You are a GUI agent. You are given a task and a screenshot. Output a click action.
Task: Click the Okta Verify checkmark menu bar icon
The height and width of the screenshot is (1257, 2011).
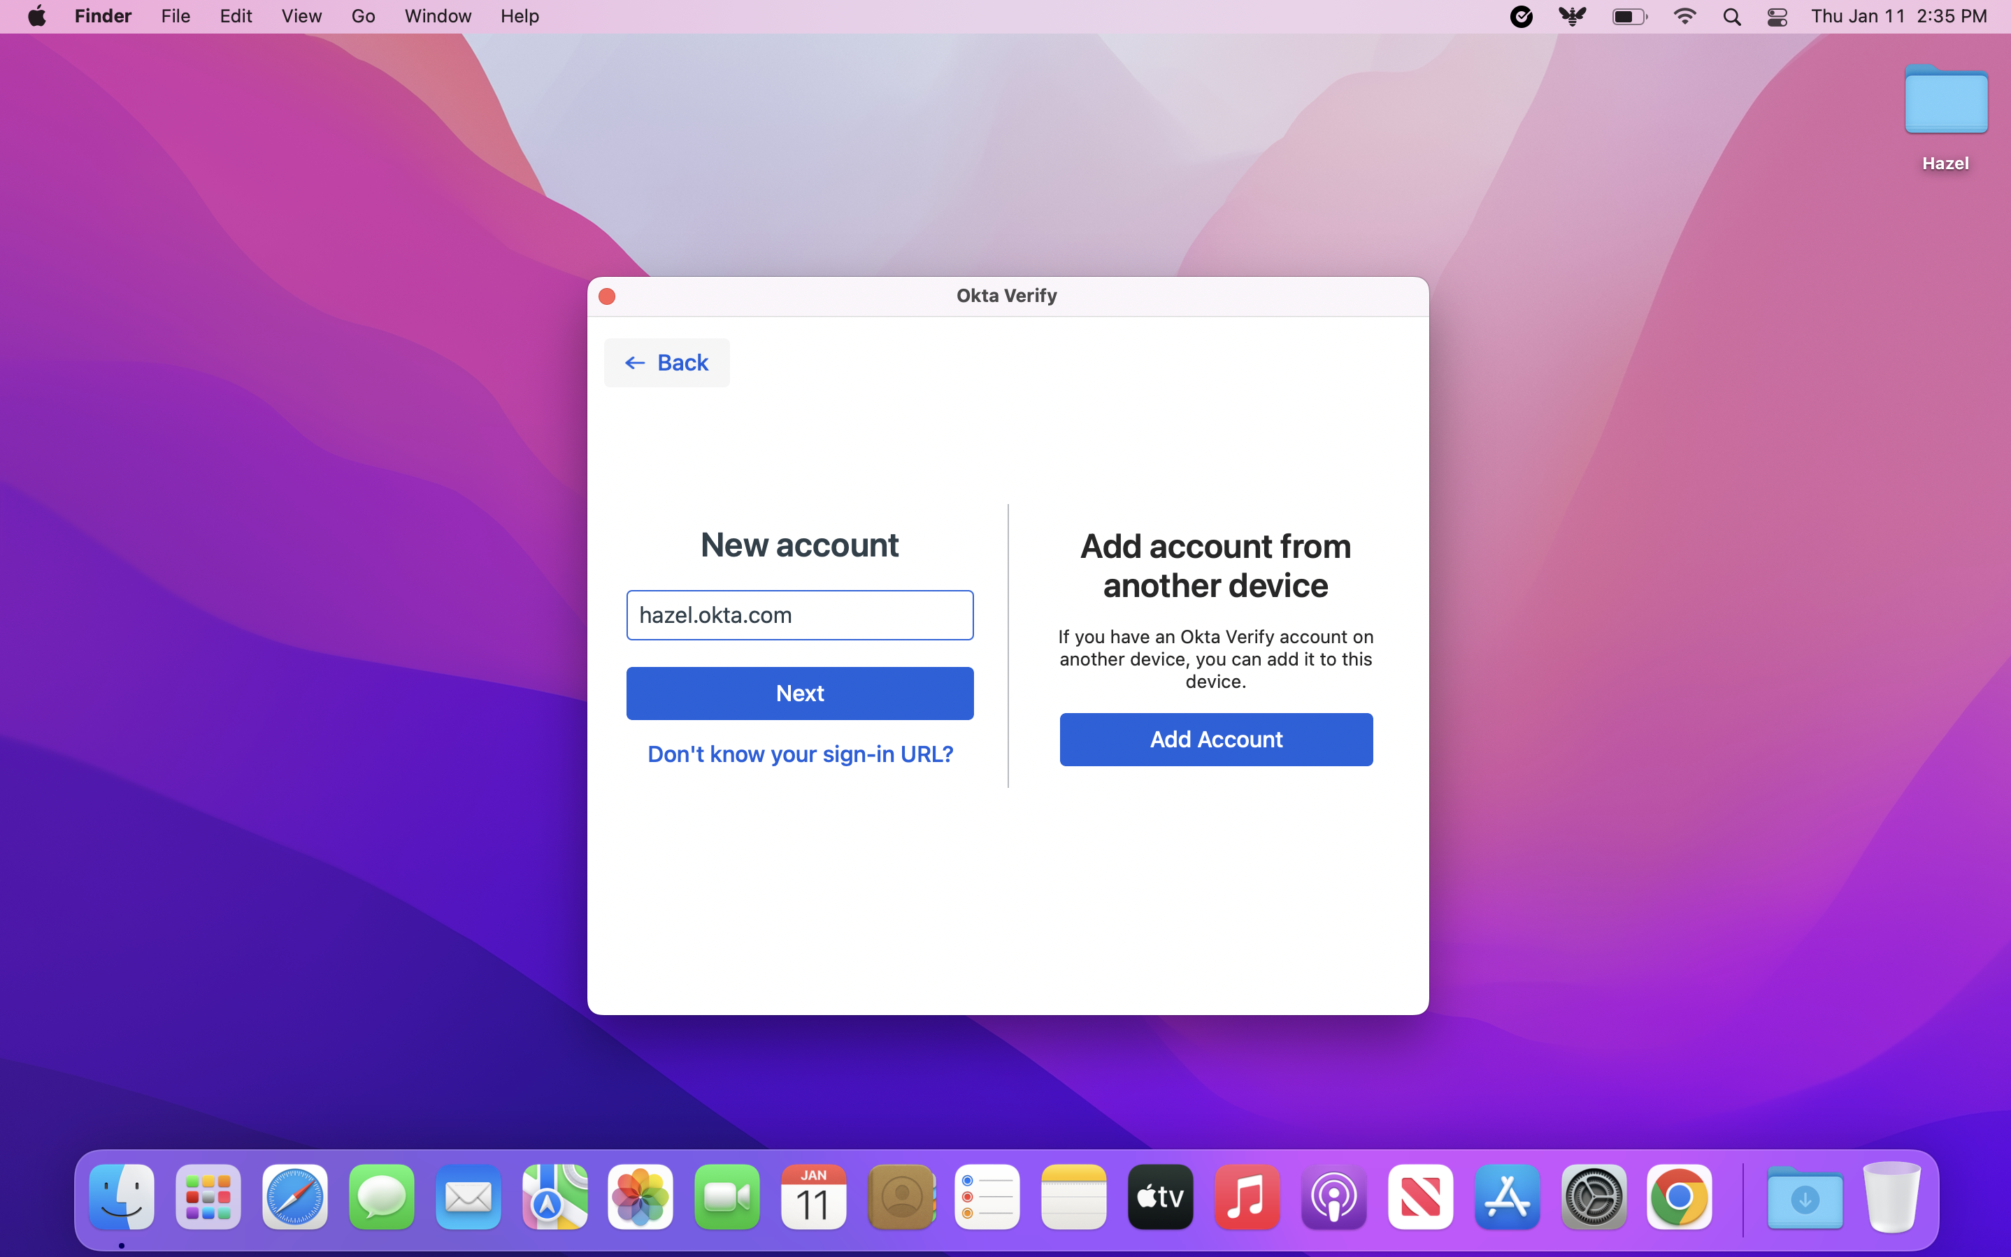click(x=1521, y=16)
